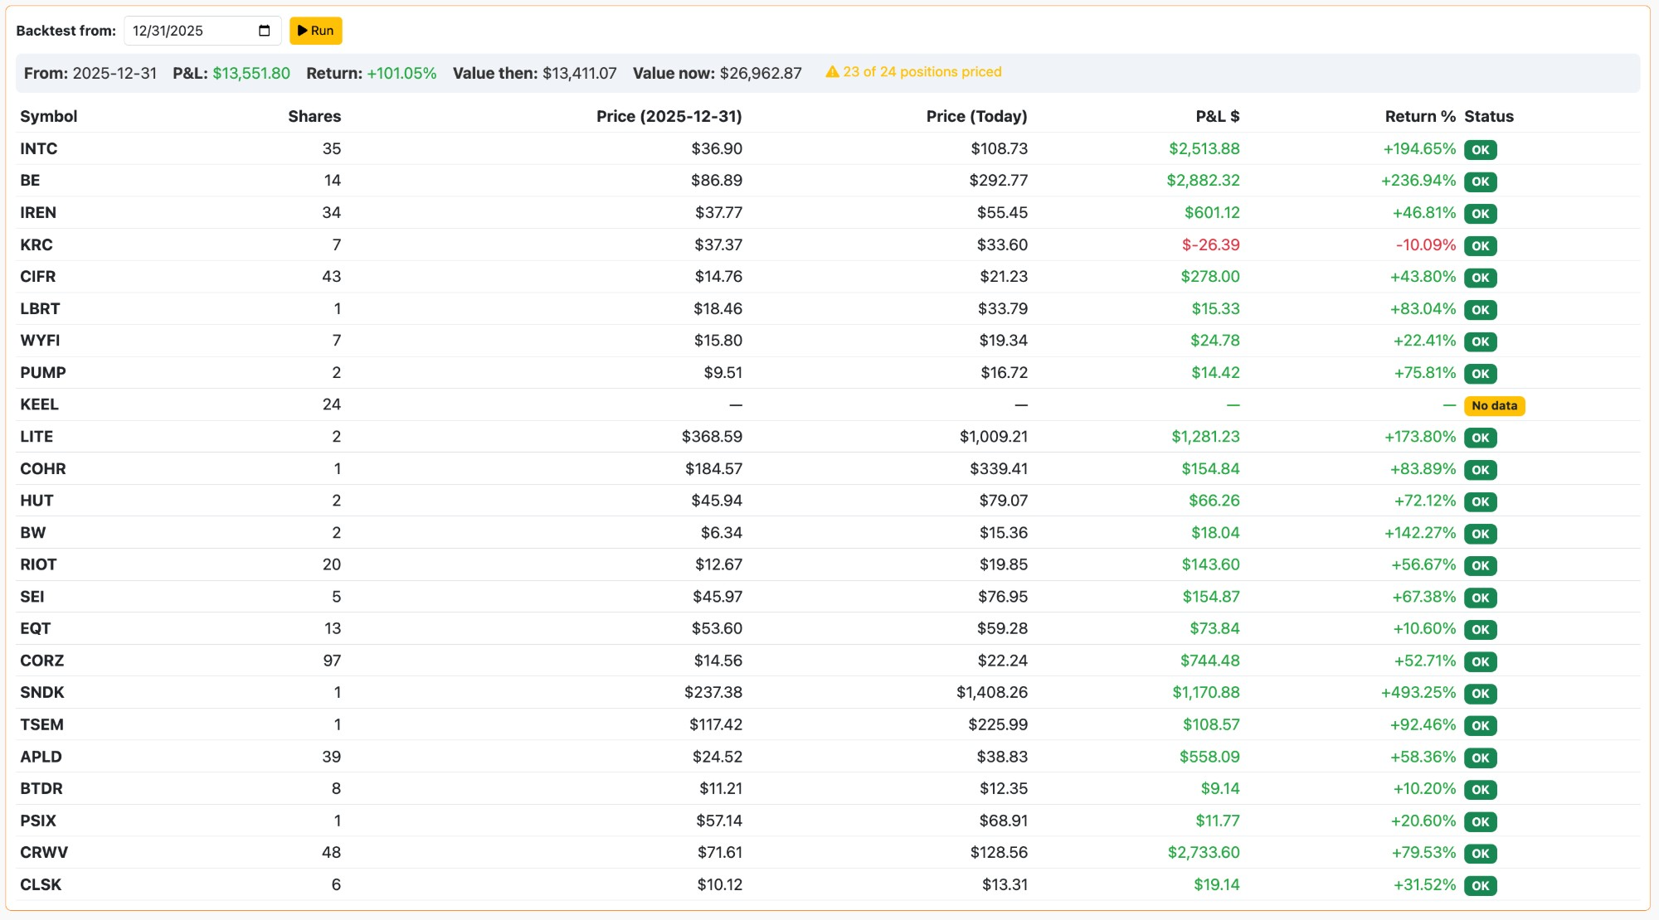Click the -10.09% return value
The width and height of the screenshot is (1659, 920).
[1425, 245]
